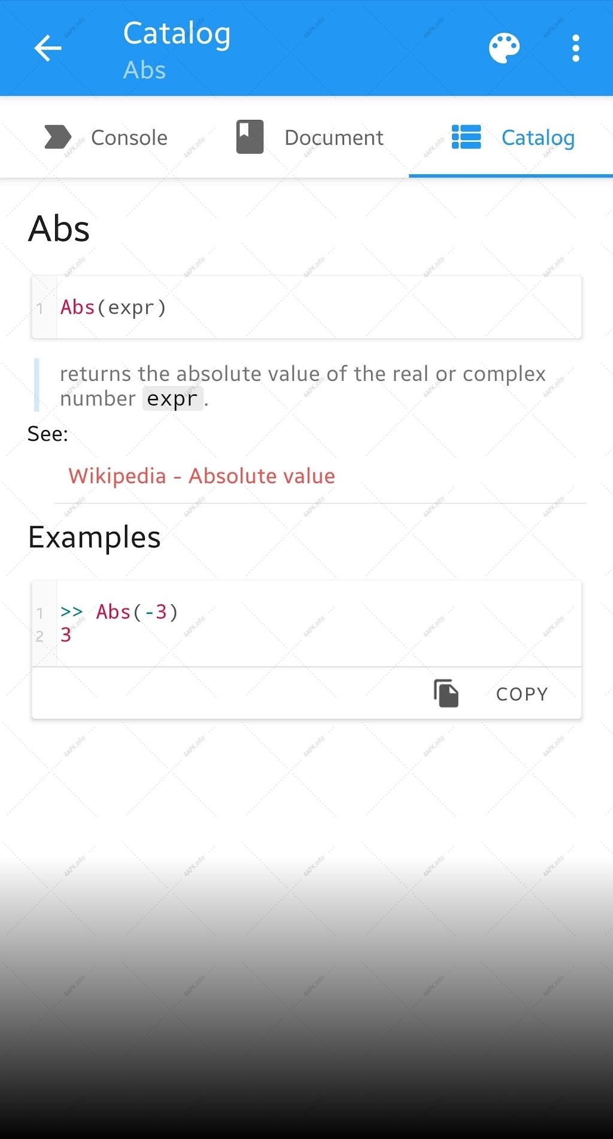Open Wikipedia - Absolute value link

(x=202, y=476)
